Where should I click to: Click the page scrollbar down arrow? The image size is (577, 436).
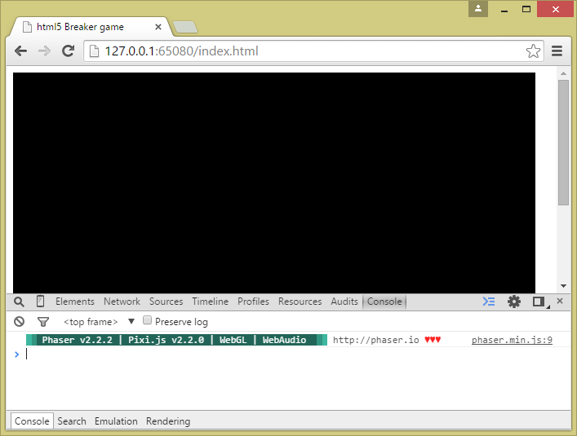click(563, 286)
